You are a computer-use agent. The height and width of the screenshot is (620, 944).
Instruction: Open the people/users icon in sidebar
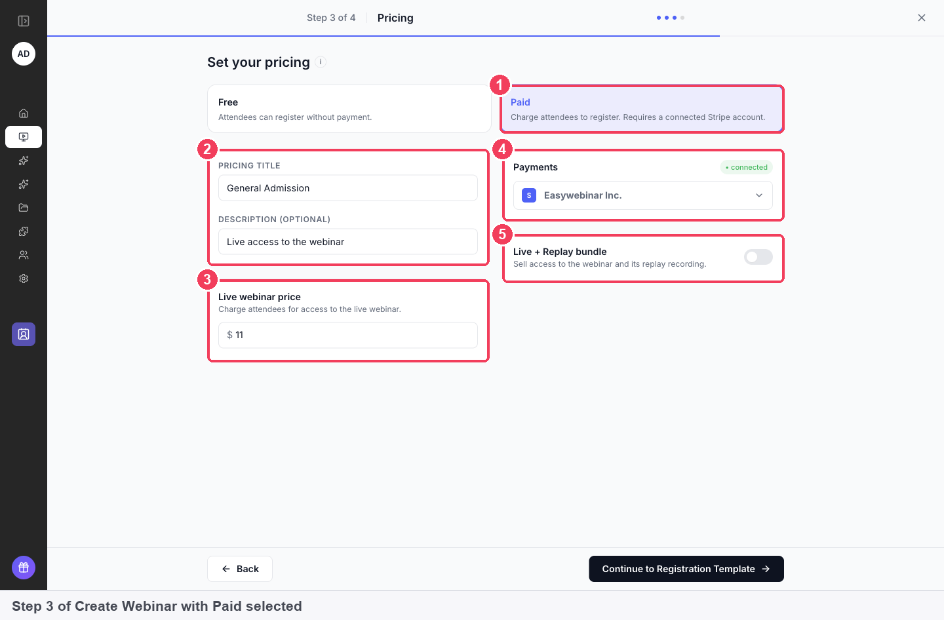tap(24, 255)
